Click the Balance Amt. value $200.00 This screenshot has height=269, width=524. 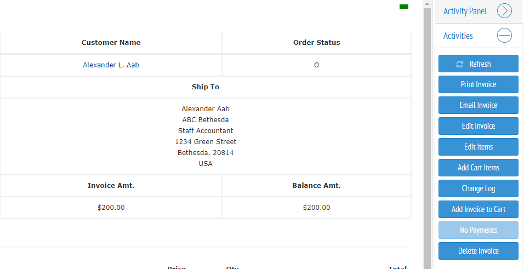(316, 208)
